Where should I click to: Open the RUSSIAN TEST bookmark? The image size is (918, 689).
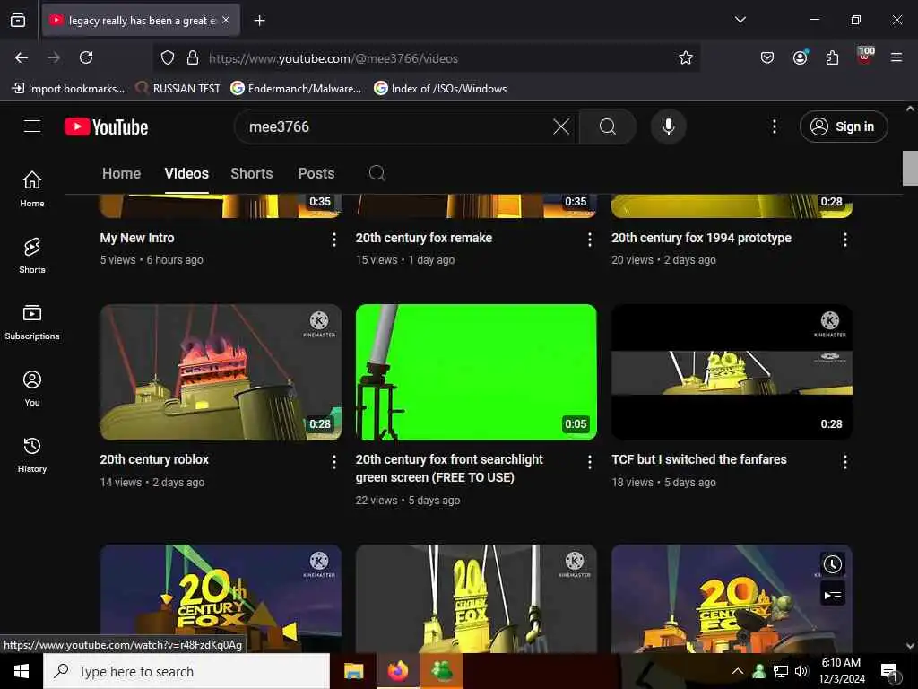tap(178, 89)
